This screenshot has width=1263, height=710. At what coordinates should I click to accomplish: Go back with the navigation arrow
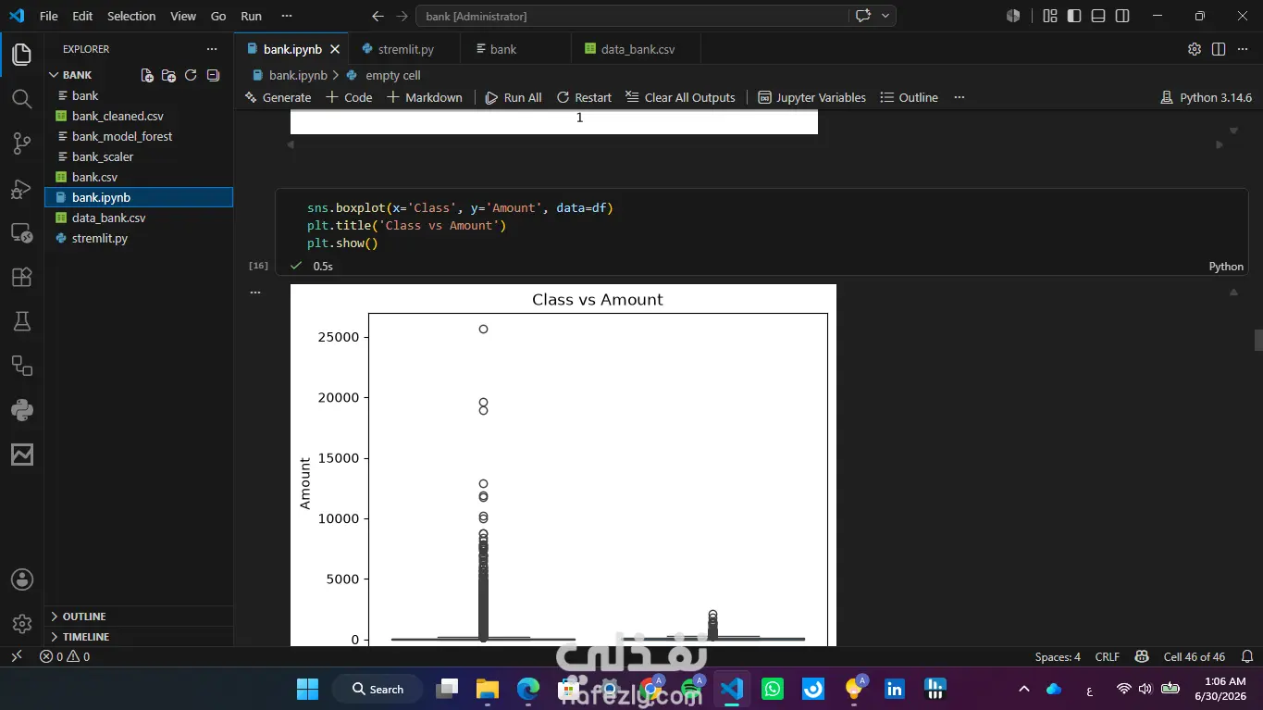(x=378, y=16)
